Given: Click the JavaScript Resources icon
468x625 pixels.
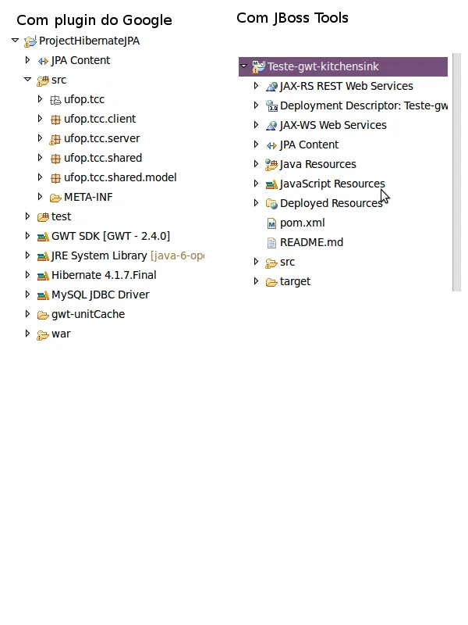Looking at the screenshot, I should coord(271,184).
